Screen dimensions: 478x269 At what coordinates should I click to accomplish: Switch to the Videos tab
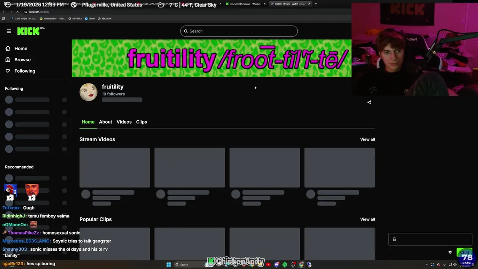click(124, 122)
